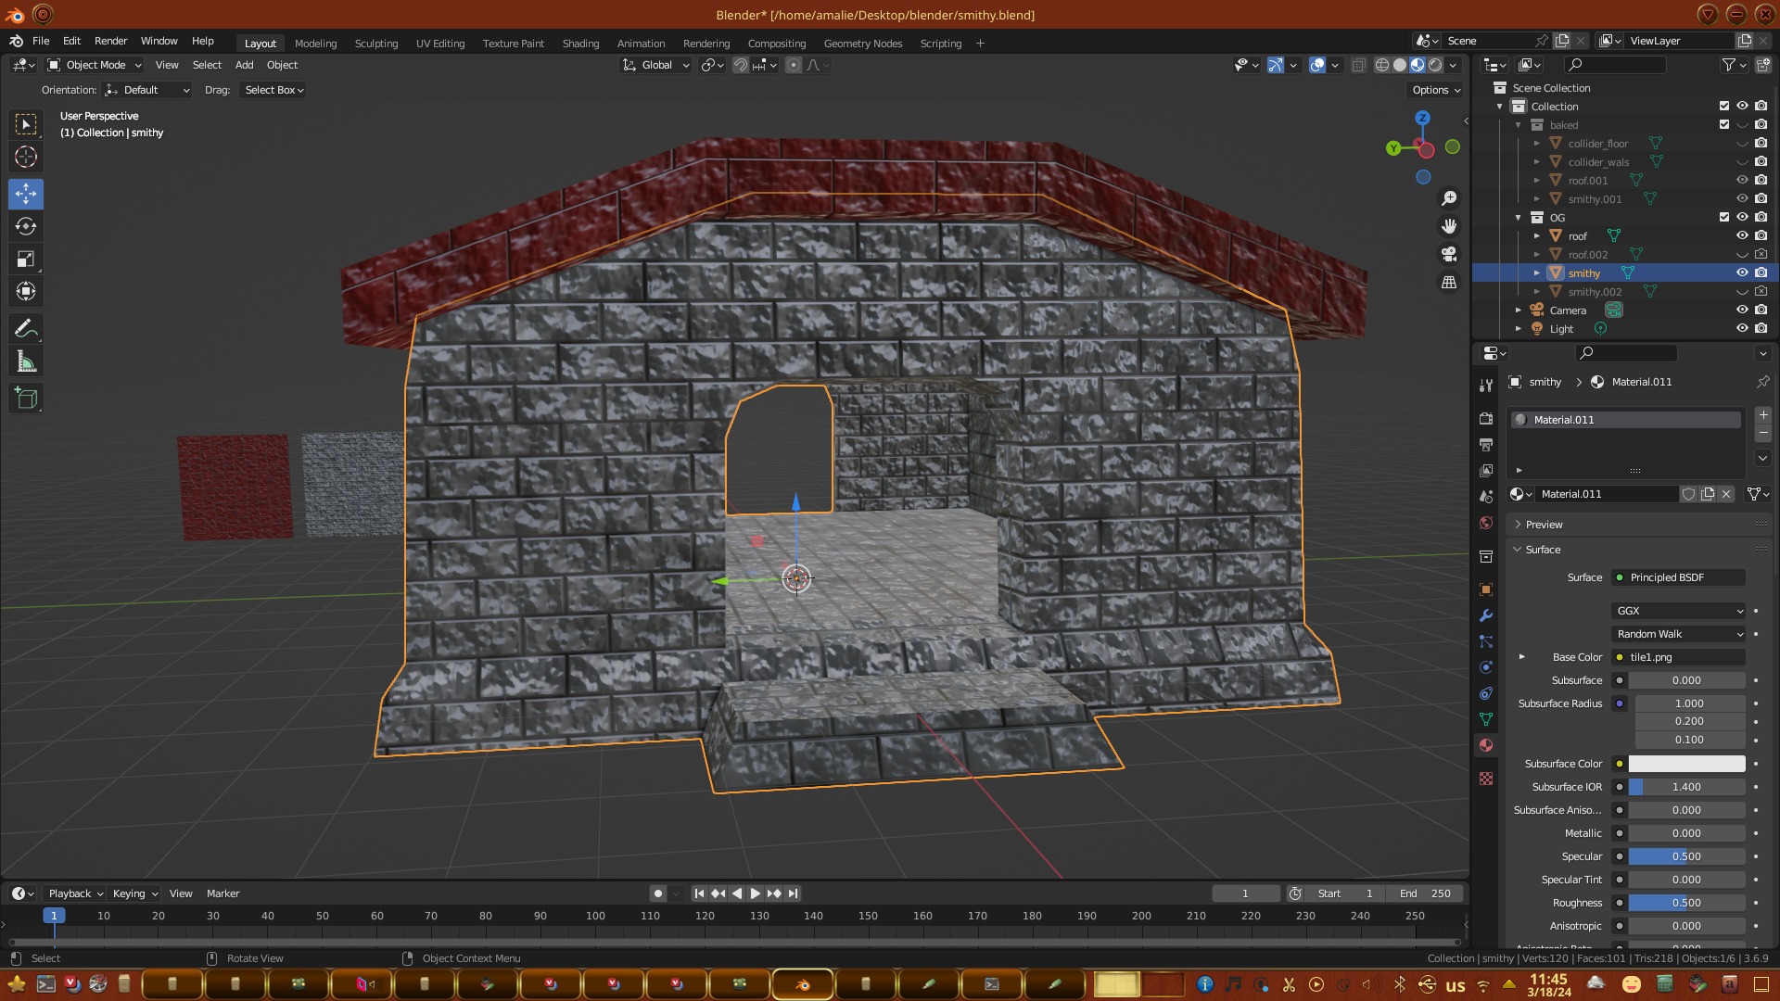
Task: Toggle camera view in viewport
Action: (1449, 254)
